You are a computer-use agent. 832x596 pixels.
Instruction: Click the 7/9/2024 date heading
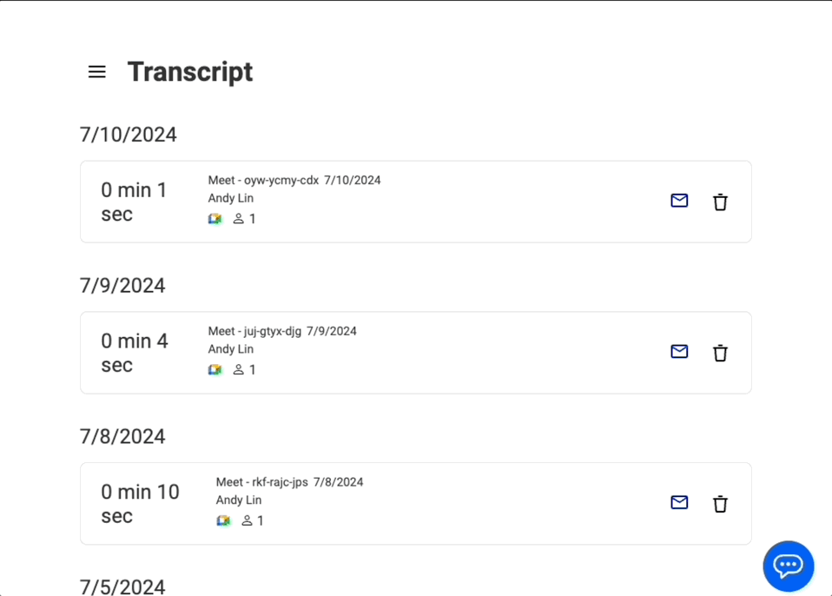(x=122, y=286)
